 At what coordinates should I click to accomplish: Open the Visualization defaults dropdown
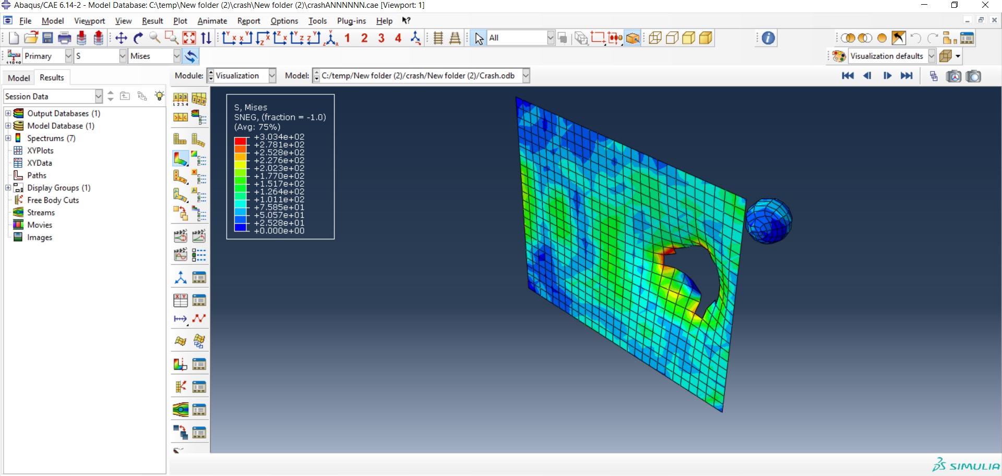pos(932,56)
